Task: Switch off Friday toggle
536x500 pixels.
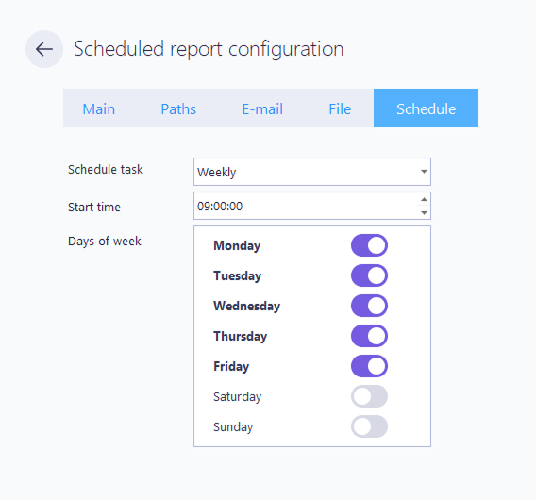Action: 369,366
